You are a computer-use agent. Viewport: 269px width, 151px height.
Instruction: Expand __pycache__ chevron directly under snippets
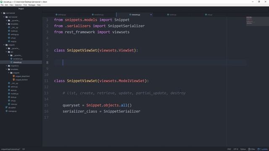pyautogui.click(x=7, y=49)
